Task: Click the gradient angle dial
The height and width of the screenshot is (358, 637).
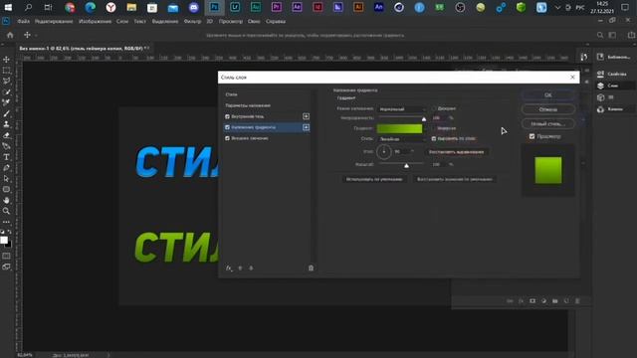Action: (x=384, y=152)
